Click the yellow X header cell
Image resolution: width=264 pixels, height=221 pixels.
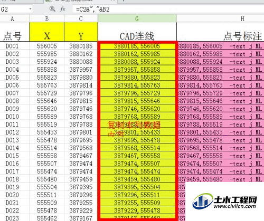pos(47,32)
